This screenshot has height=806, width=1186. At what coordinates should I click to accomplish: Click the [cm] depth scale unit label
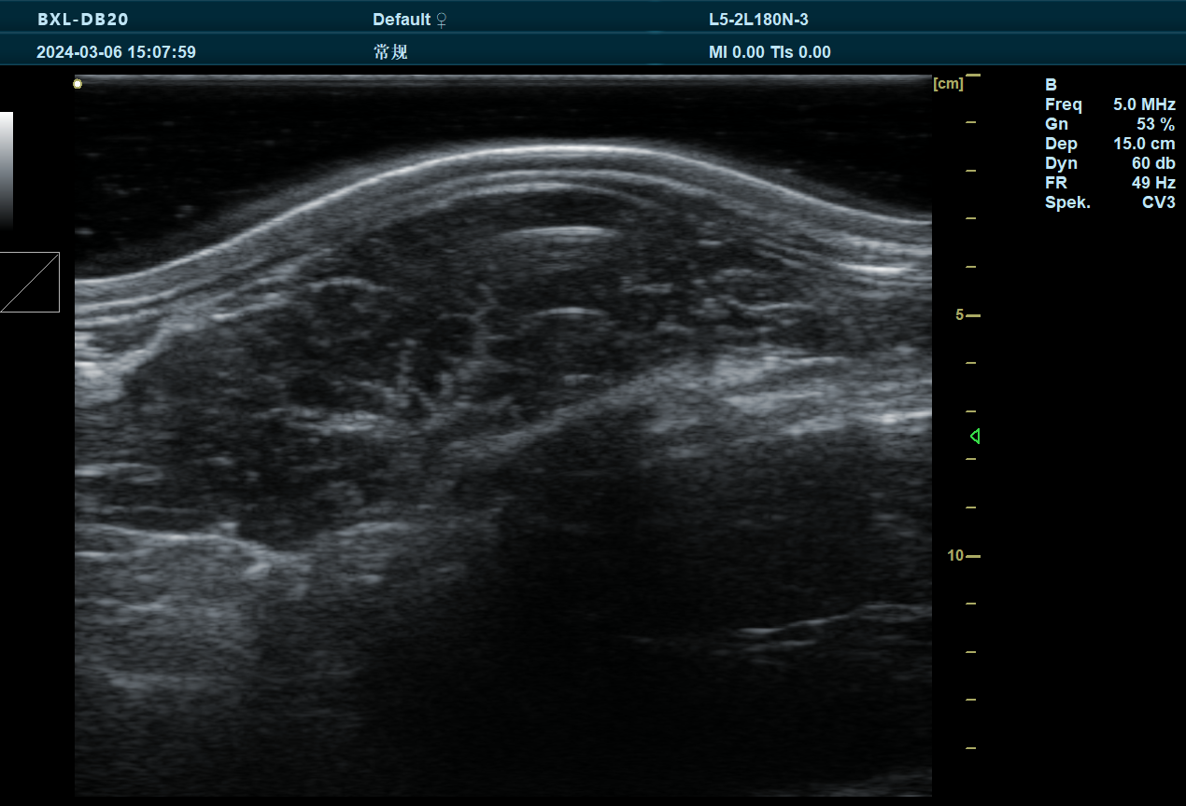[948, 84]
